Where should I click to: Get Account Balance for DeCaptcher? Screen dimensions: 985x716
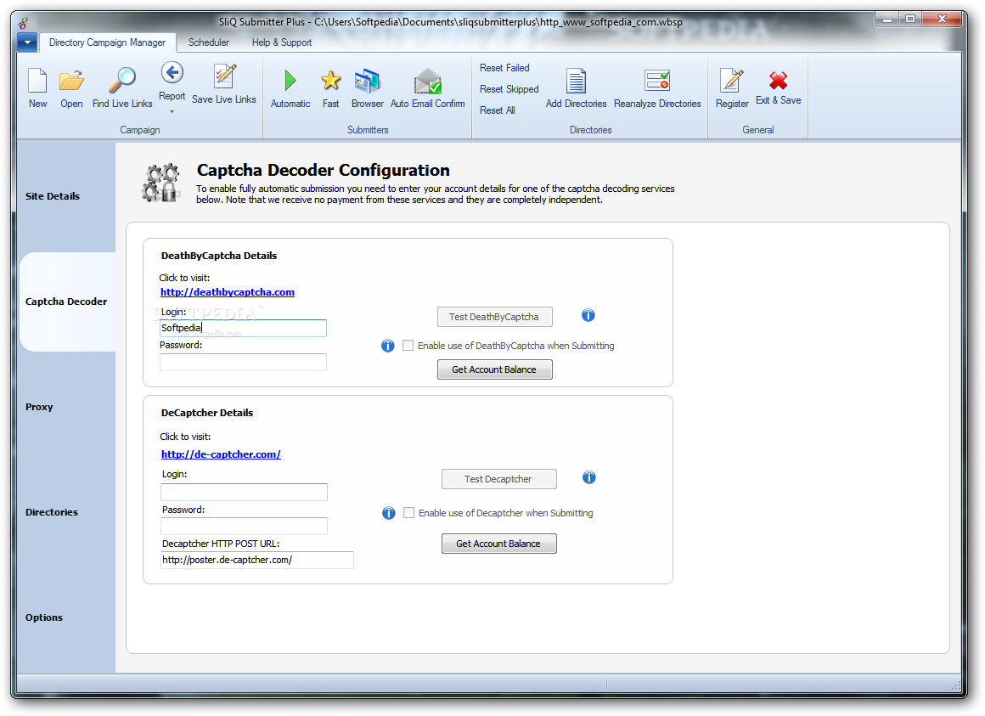click(x=498, y=544)
